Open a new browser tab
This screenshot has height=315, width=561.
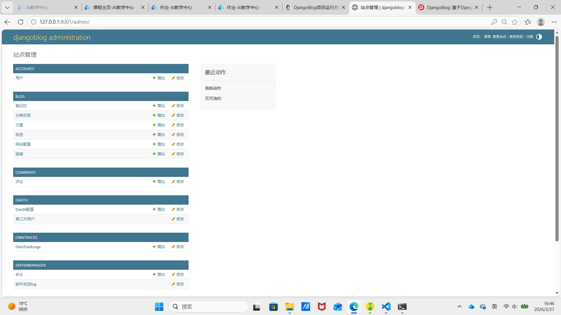(490, 7)
